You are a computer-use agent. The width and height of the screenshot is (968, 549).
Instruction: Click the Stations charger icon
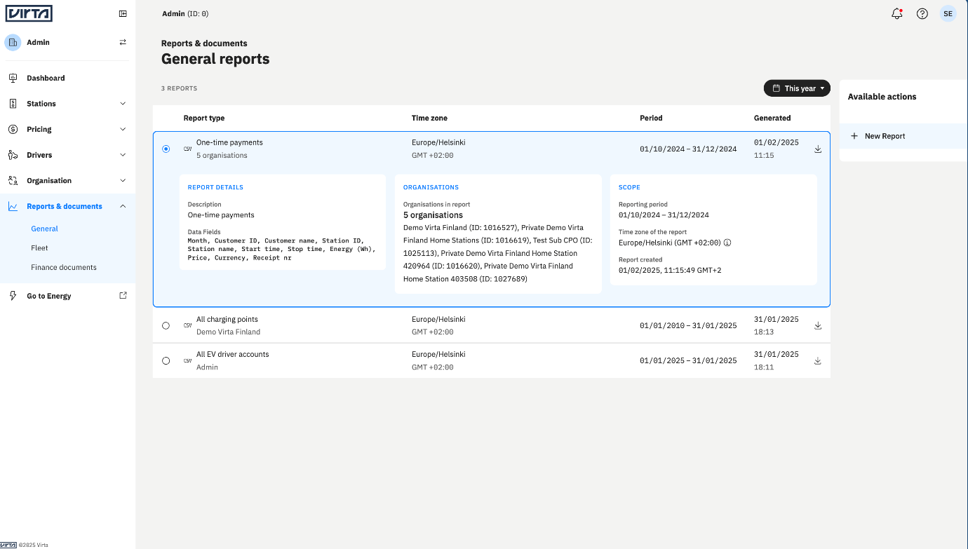click(13, 104)
